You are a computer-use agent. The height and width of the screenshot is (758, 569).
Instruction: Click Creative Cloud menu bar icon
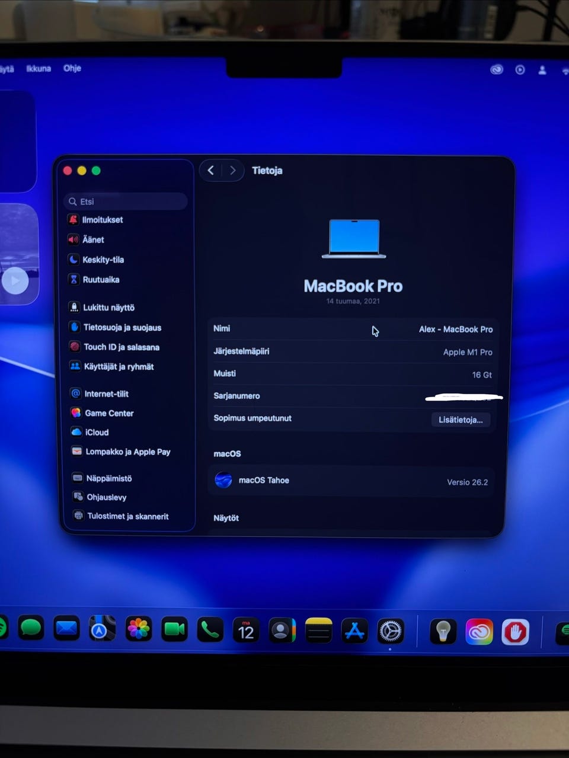[x=497, y=70]
